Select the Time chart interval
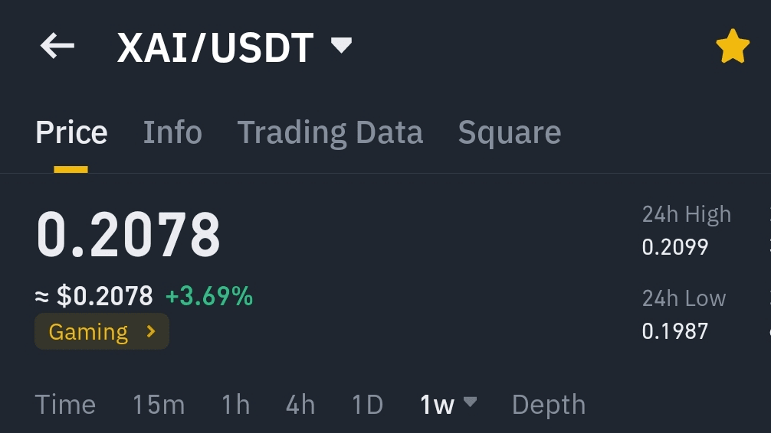The image size is (771, 433). [x=65, y=404]
